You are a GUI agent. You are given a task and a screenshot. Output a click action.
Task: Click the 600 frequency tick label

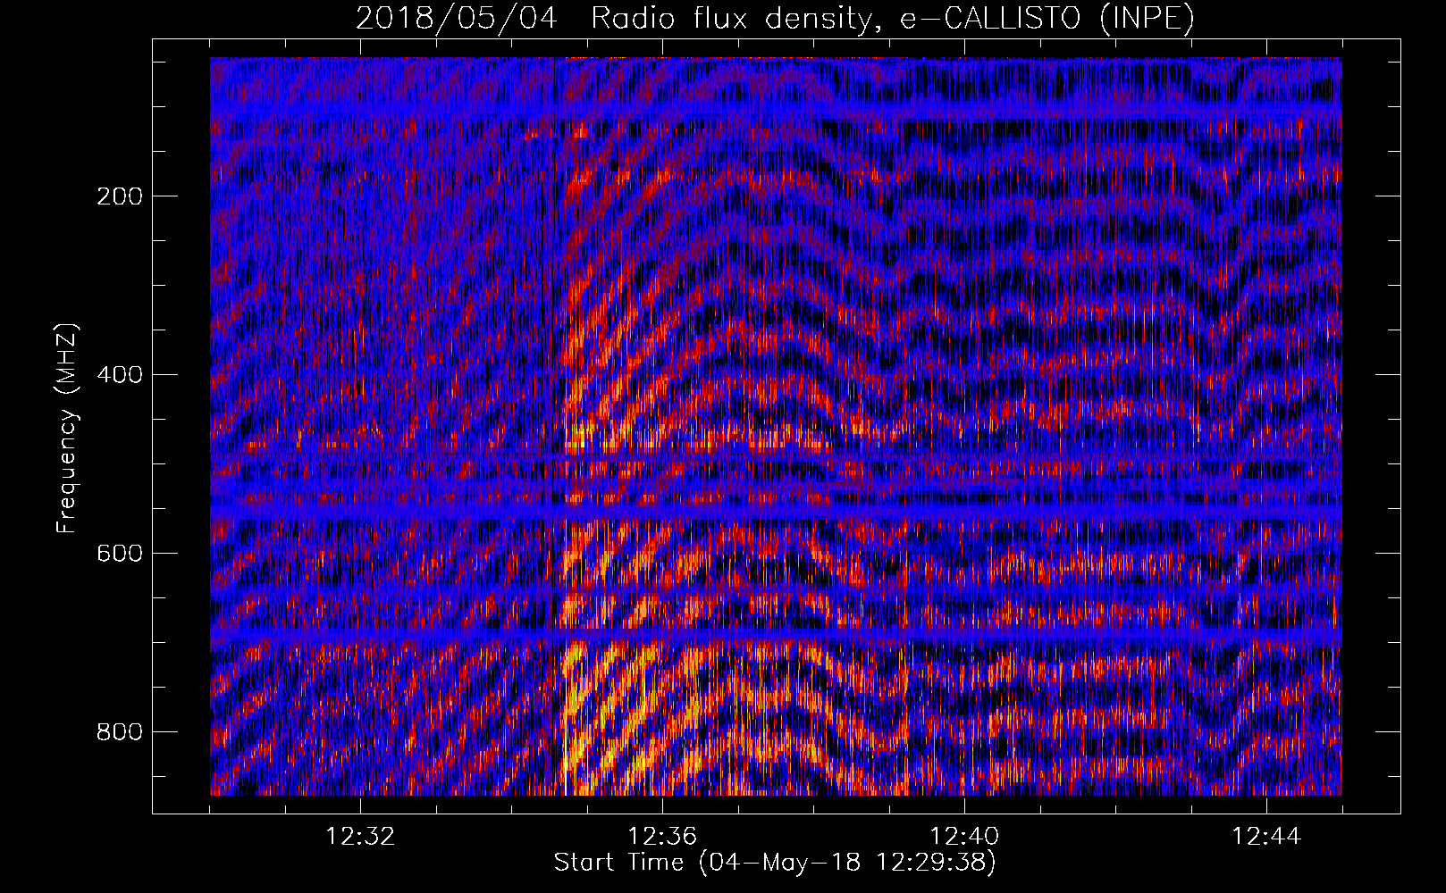coord(120,554)
